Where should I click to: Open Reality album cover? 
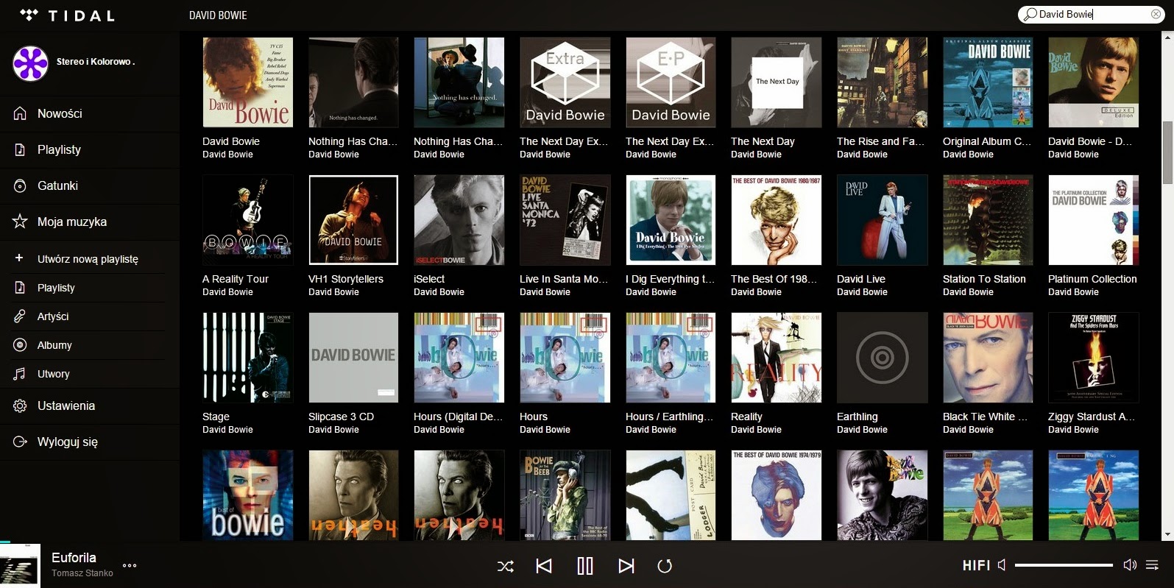(x=776, y=358)
